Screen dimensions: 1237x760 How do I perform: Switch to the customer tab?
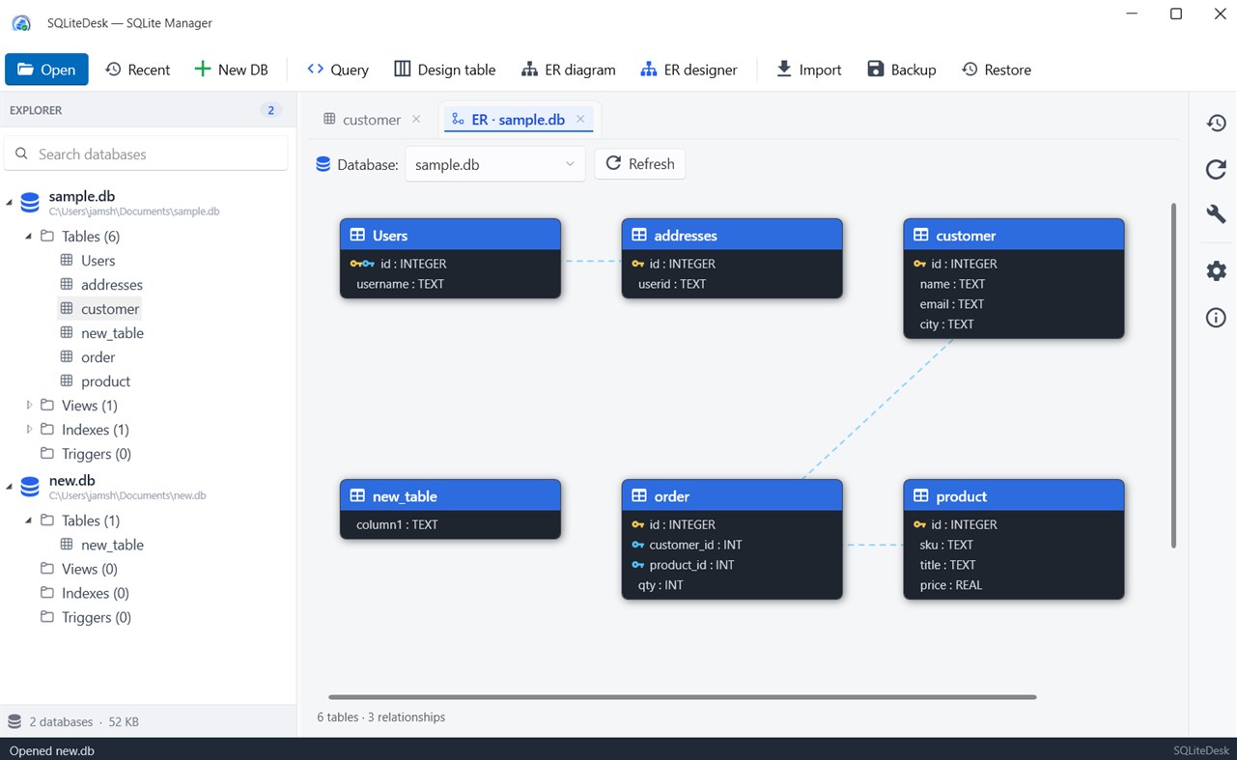click(362, 120)
